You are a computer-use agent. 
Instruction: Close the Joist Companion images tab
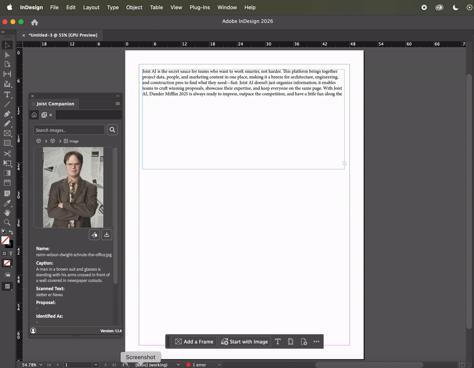(x=51, y=115)
